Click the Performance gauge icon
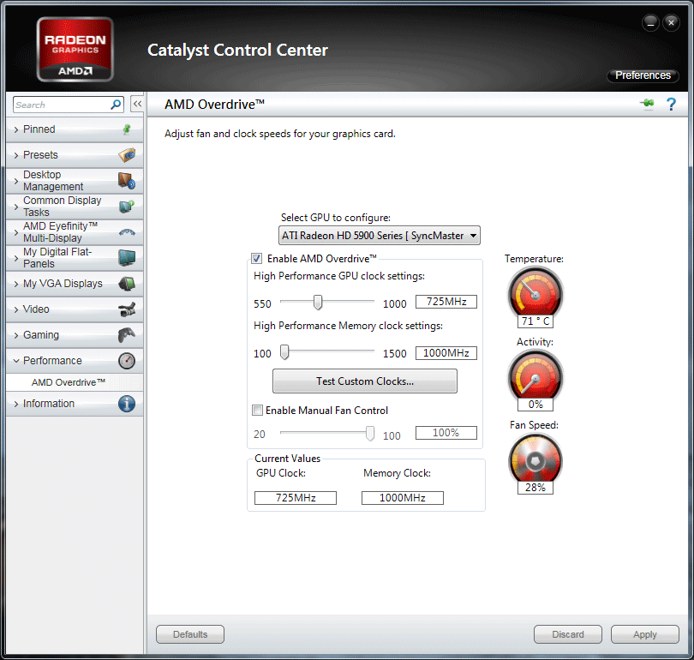The image size is (694, 660). (x=127, y=361)
